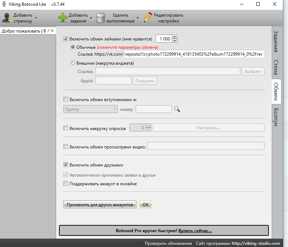Toggle Включить обмен друзьями checkbox
This screenshot has height=247, width=288.
tap(65, 165)
